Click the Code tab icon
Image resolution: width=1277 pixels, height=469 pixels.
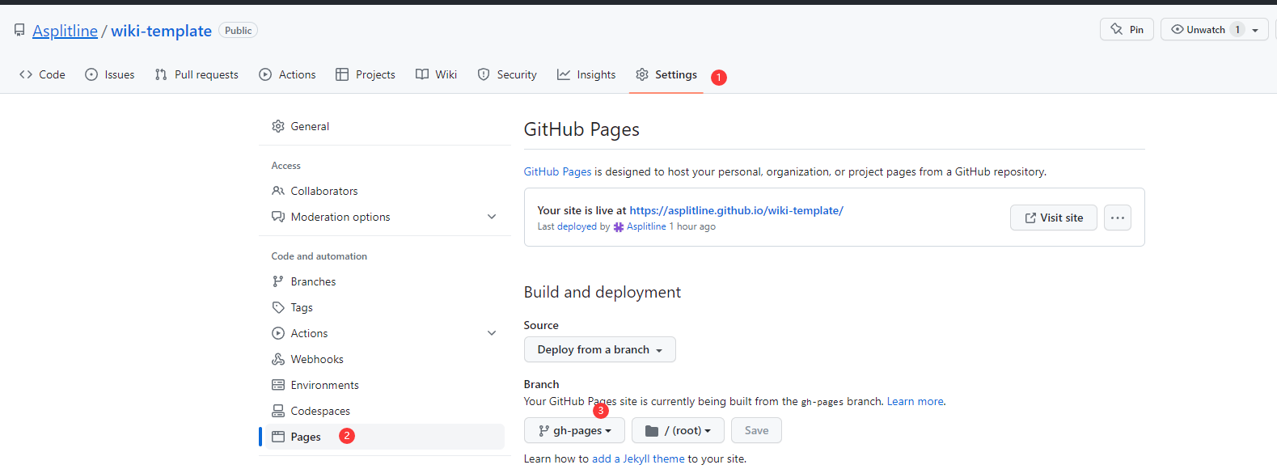(x=26, y=74)
